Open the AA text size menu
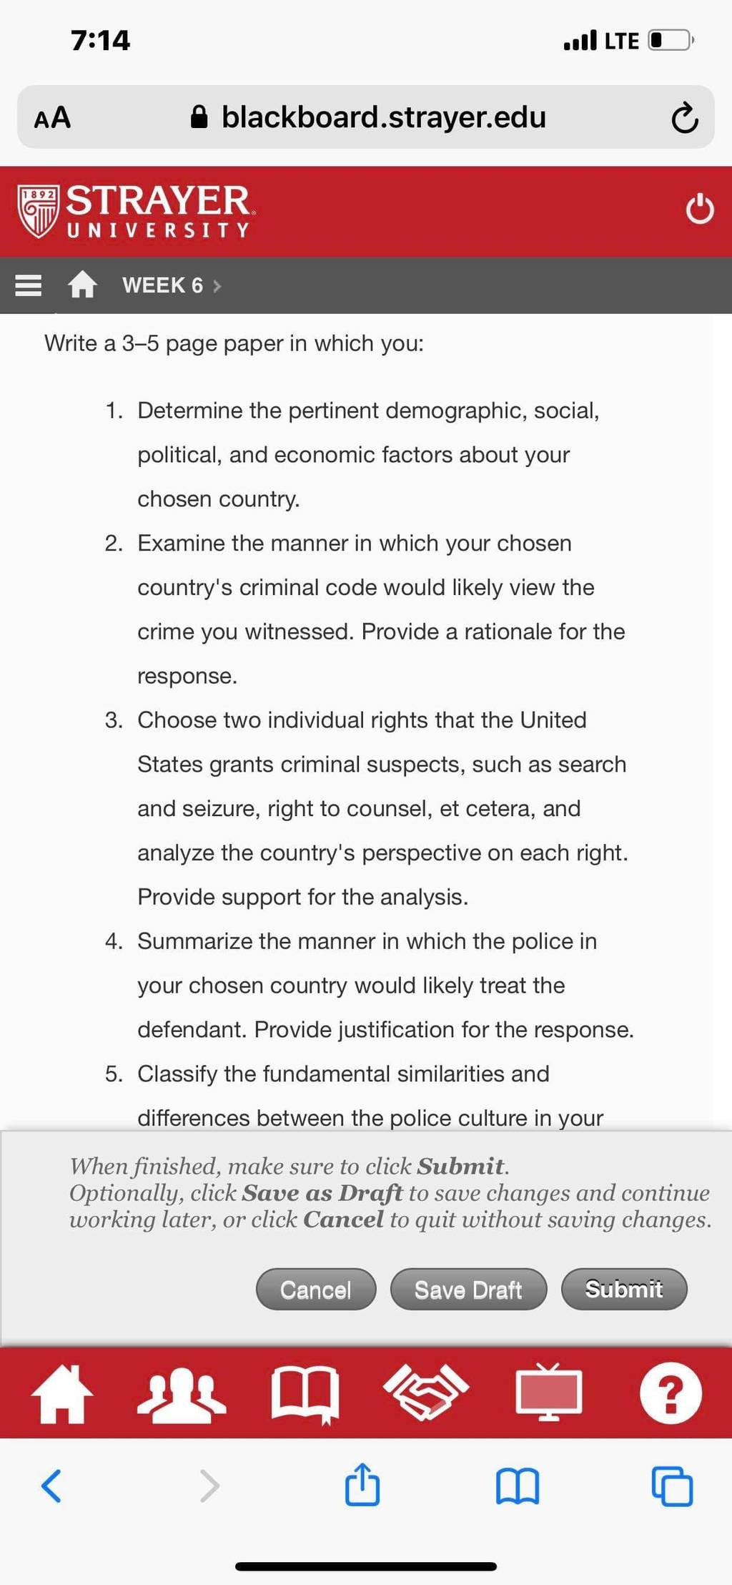 click(52, 117)
